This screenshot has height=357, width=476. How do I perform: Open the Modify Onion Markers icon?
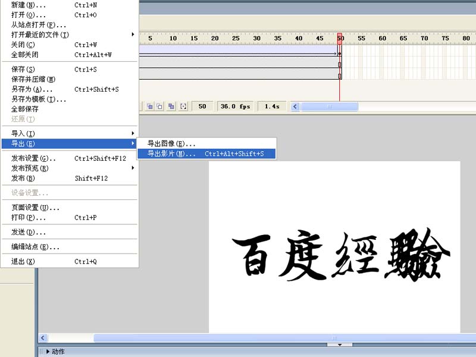pos(183,107)
